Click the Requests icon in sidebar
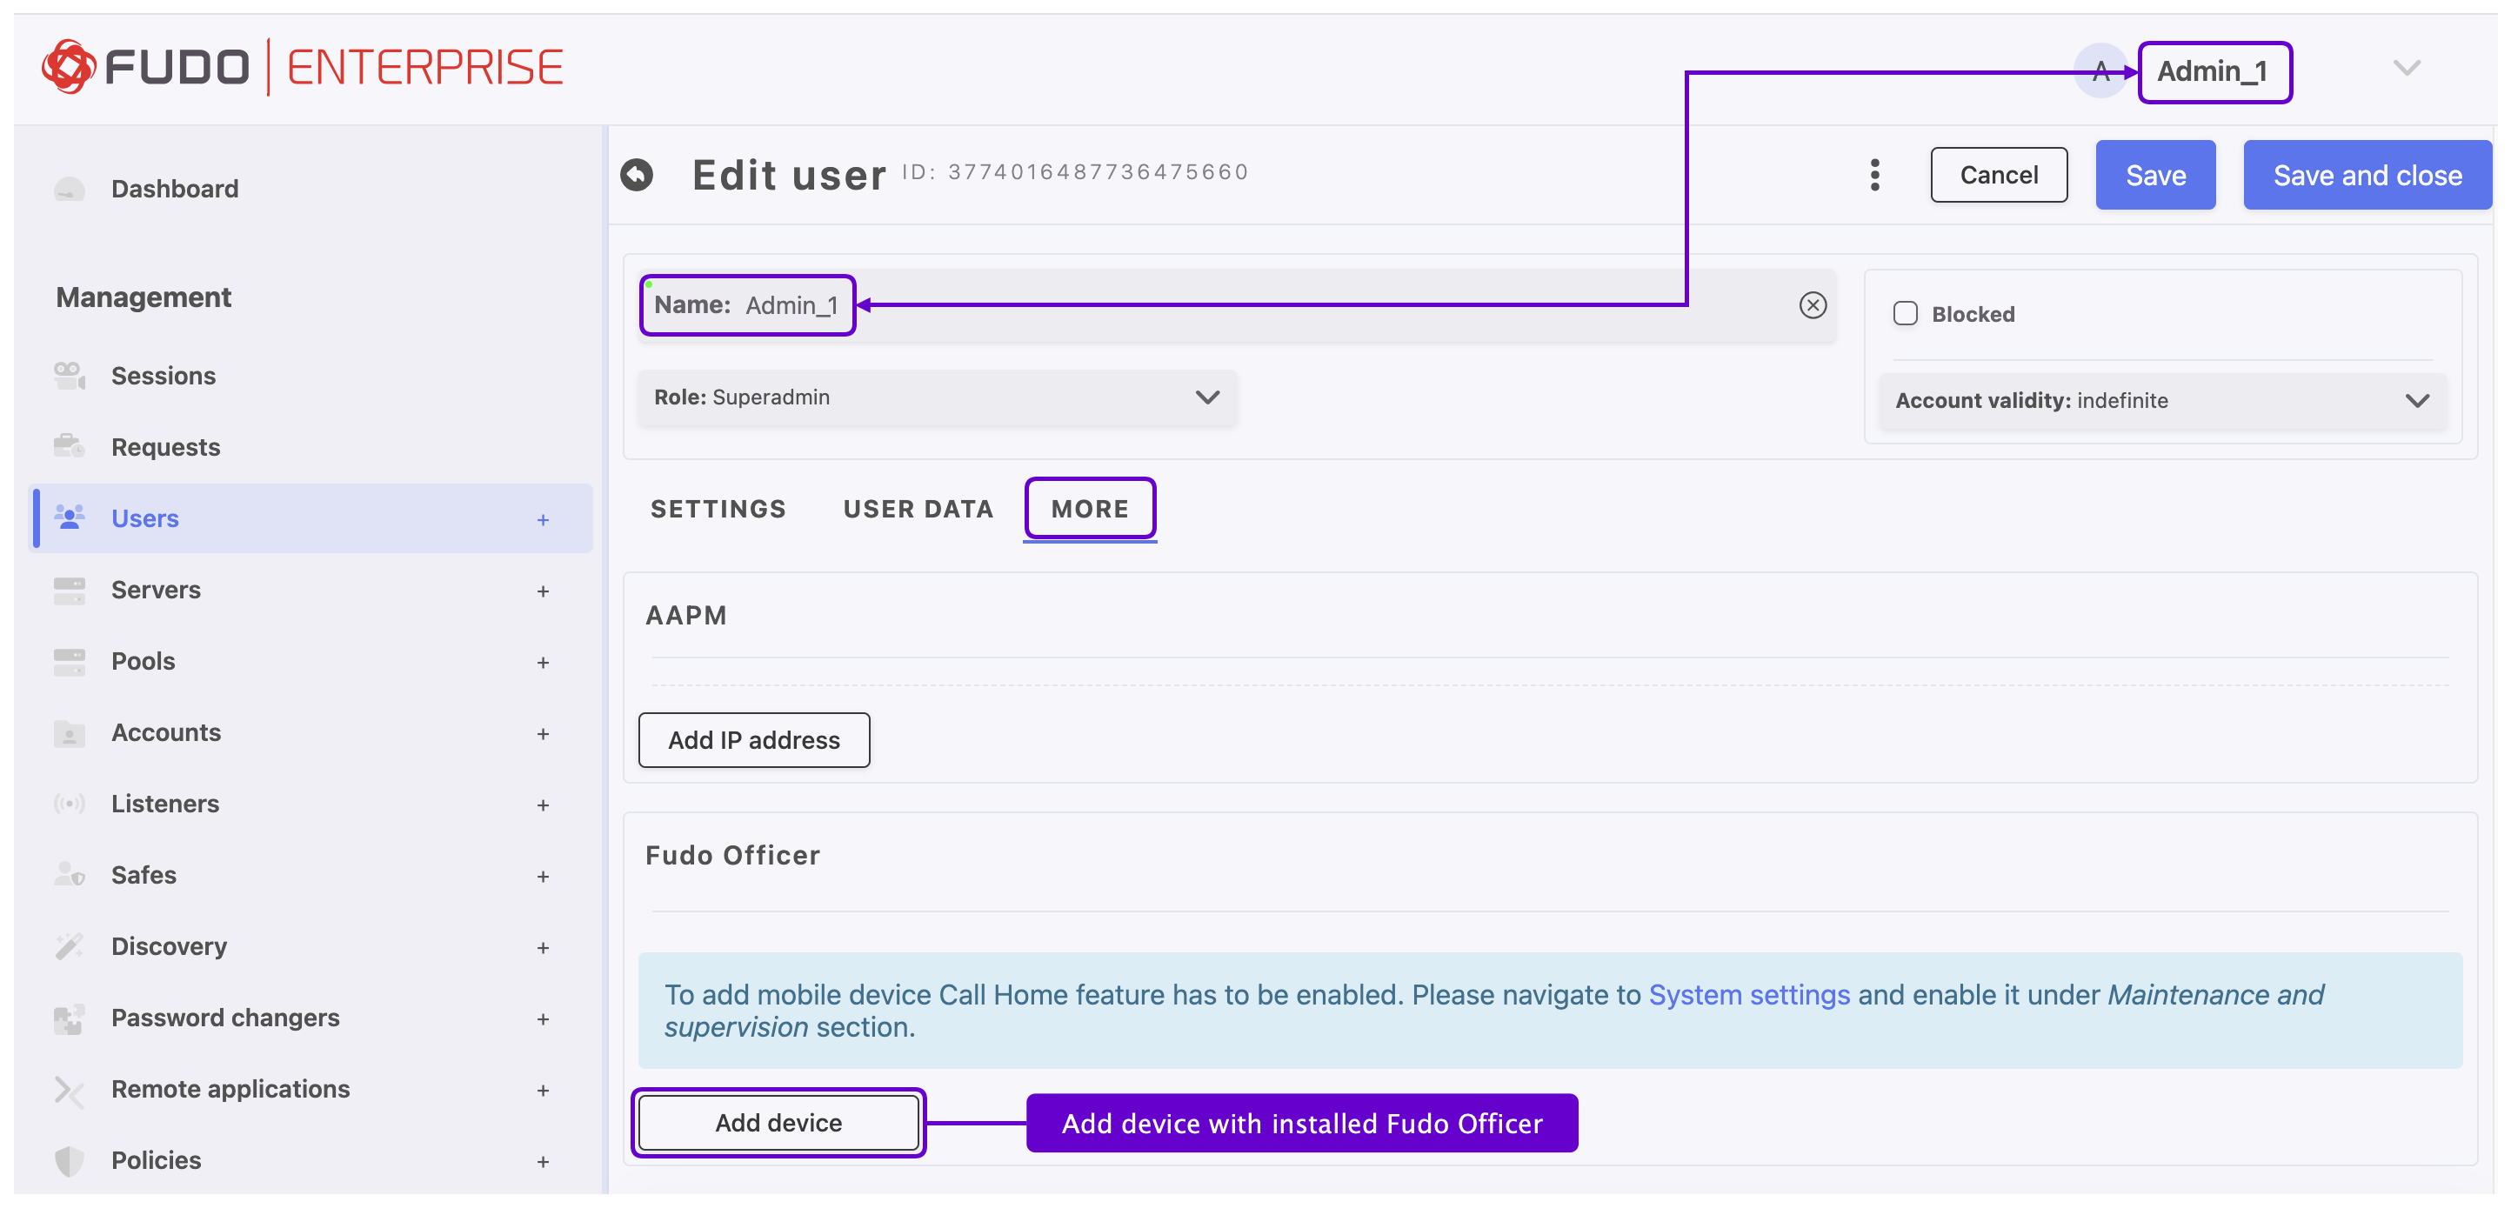 click(70, 446)
